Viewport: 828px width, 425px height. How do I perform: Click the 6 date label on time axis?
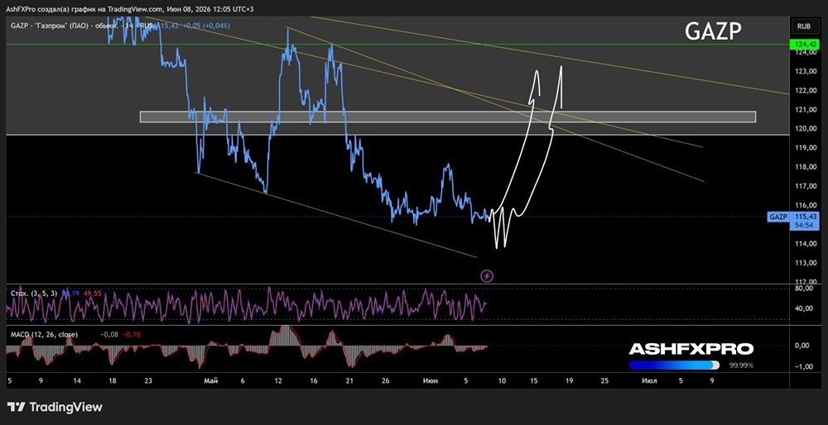click(x=243, y=380)
